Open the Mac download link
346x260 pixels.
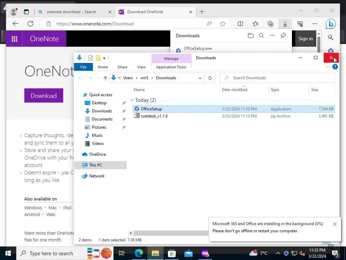point(53,208)
